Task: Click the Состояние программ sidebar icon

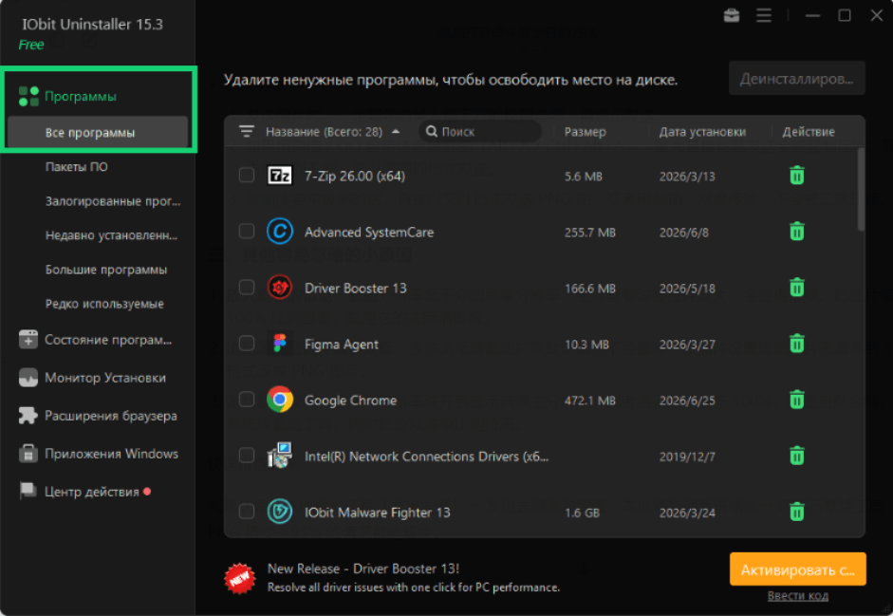Action: [x=28, y=340]
